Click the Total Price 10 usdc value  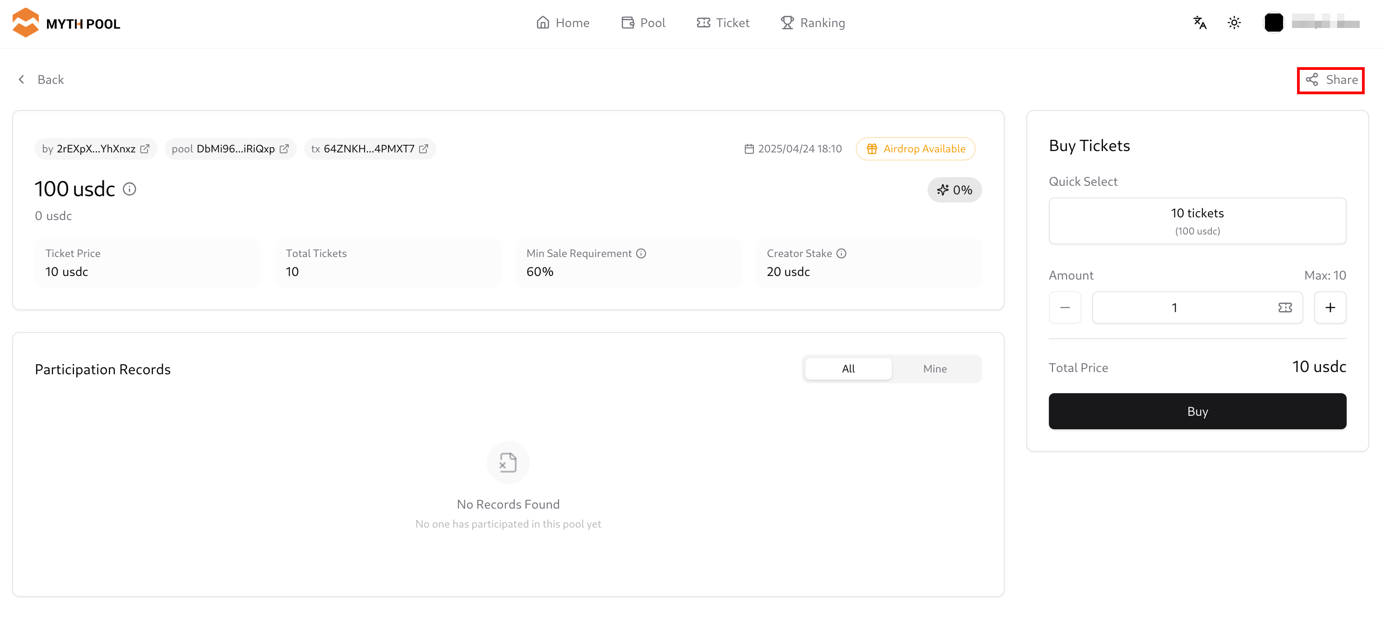pyautogui.click(x=1319, y=367)
